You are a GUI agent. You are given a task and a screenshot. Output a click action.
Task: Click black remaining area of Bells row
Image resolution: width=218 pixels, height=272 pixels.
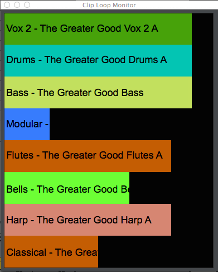point(171,188)
